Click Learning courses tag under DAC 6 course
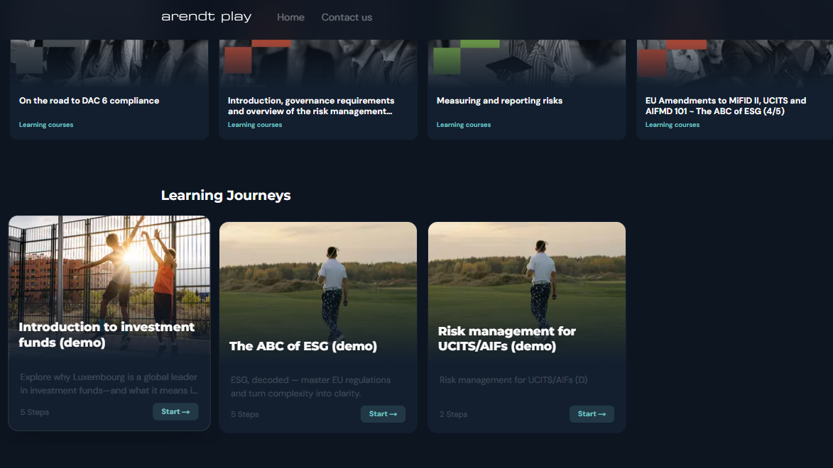 (x=46, y=125)
